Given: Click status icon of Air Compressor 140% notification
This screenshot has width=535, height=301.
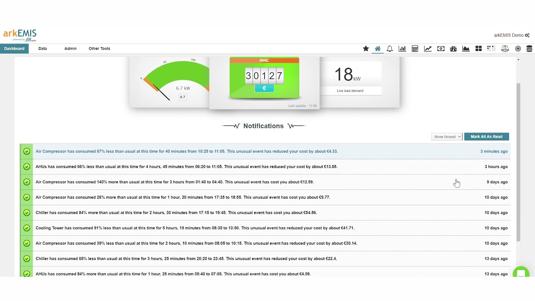Looking at the screenshot, I should point(27,182).
